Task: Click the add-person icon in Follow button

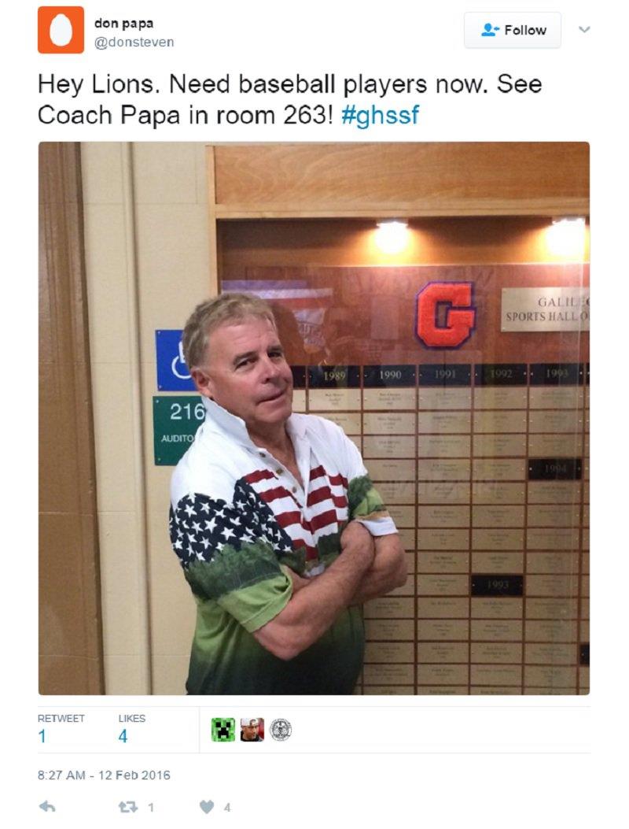Action: pyautogui.click(x=490, y=30)
